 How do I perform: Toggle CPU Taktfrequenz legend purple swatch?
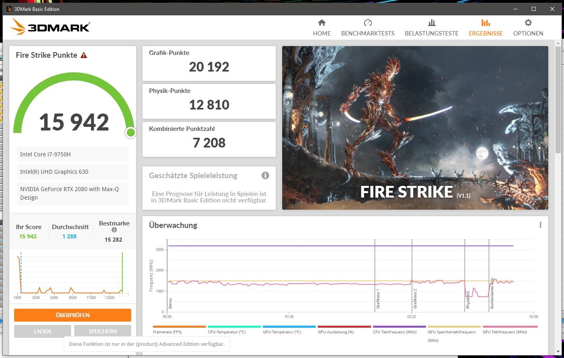click(x=399, y=326)
